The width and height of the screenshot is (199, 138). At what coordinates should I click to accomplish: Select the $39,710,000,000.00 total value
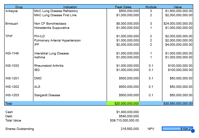point(124,121)
